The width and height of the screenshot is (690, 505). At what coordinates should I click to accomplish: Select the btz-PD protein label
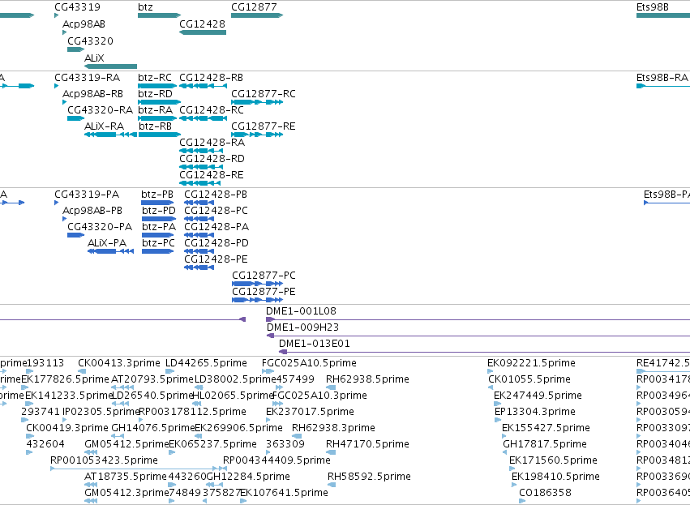[x=159, y=211]
